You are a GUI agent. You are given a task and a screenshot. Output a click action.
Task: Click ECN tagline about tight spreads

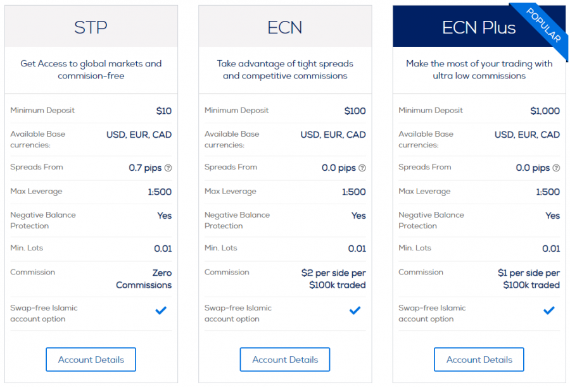click(285, 70)
